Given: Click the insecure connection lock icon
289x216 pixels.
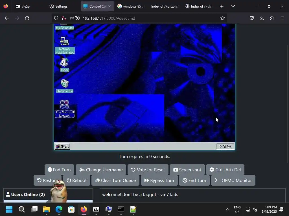Looking at the screenshot, I should [x=64, y=18].
